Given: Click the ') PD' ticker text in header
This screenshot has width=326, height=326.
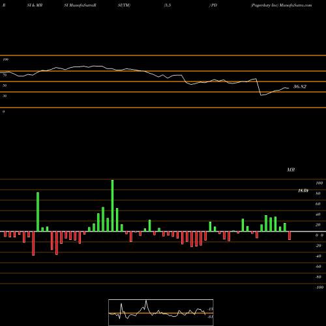Looking at the screenshot, I should coord(213,5).
